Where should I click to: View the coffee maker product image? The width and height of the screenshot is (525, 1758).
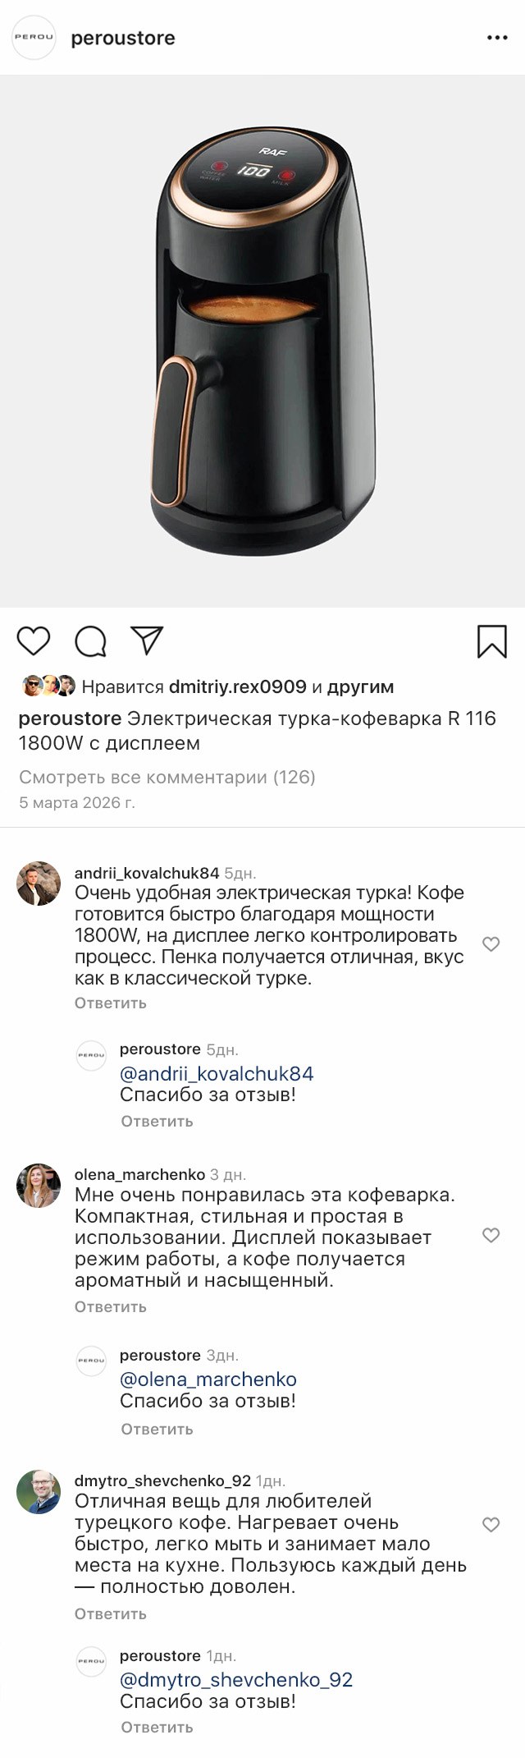(x=262, y=341)
